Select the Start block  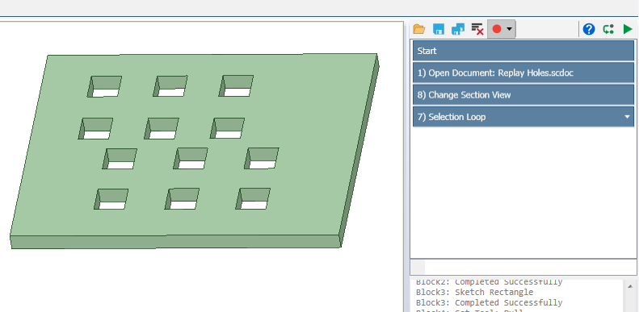(523, 51)
